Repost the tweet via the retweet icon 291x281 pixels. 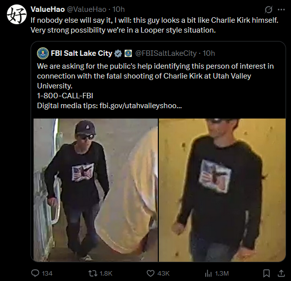click(92, 273)
